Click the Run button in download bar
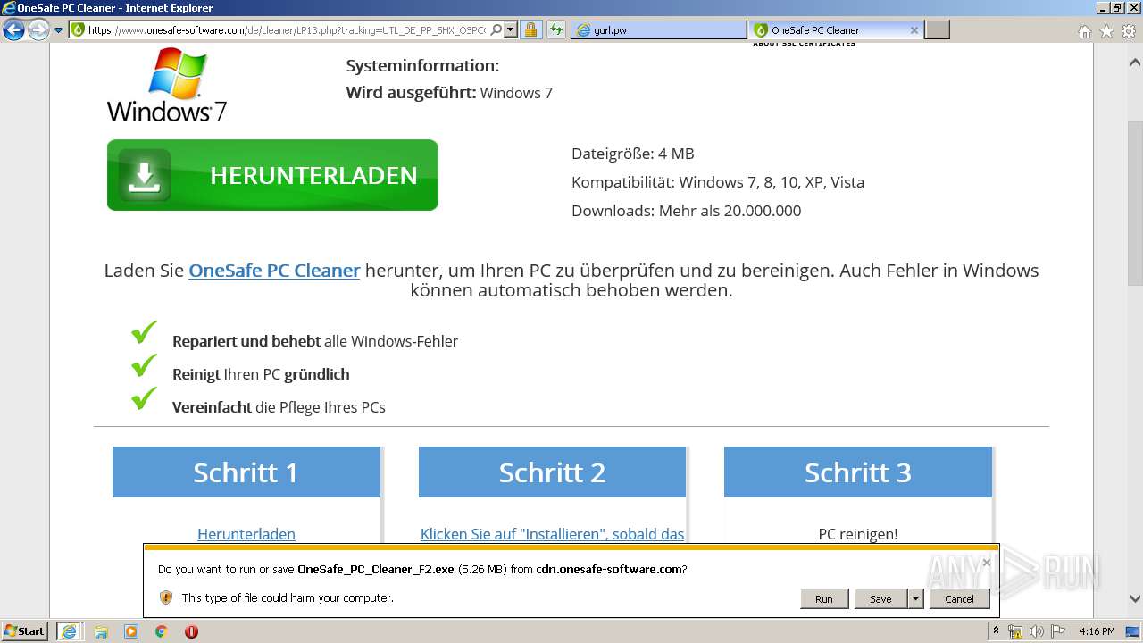The height and width of the screenshot is (643, 1143). click(x=823, y=598)
